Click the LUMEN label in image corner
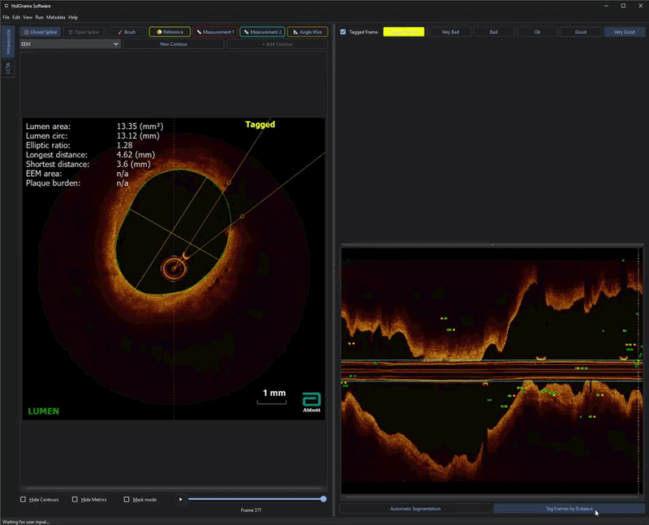The width and height of the screenshot is (649, 525). pyautogui.click(x=44, y=411)
